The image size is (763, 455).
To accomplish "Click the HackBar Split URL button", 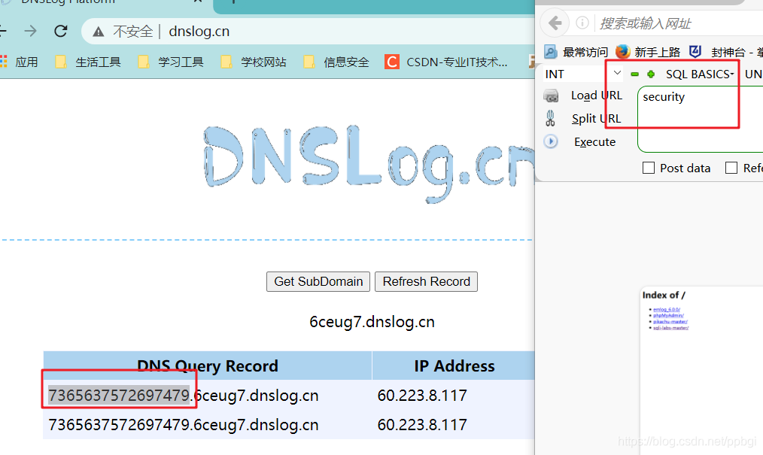I will click(x=596, y=119).
